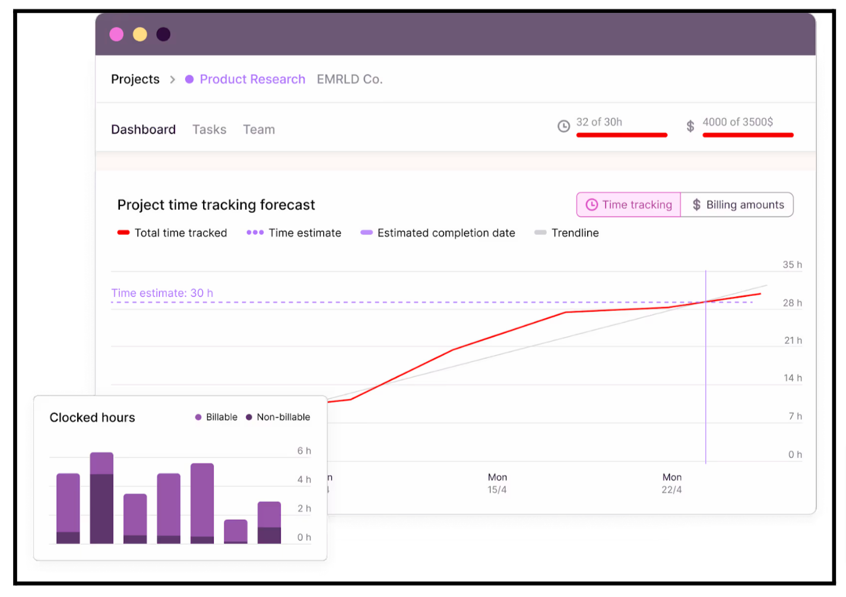Viewport: 846px width, 597px height.
Task: Click the EMRLD Co. company label
Action: 349,79
